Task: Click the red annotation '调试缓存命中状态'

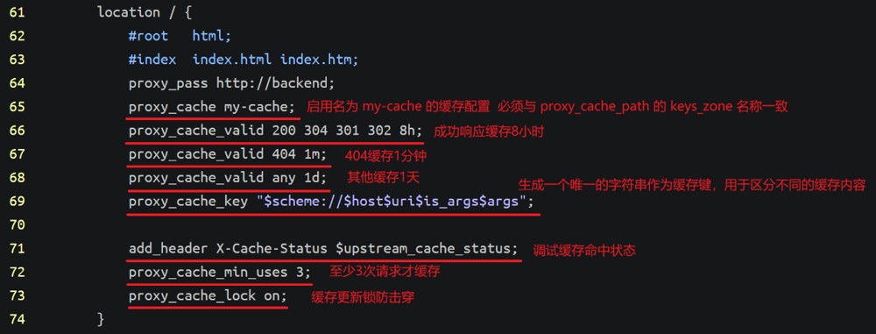Action: click(583, 251)
